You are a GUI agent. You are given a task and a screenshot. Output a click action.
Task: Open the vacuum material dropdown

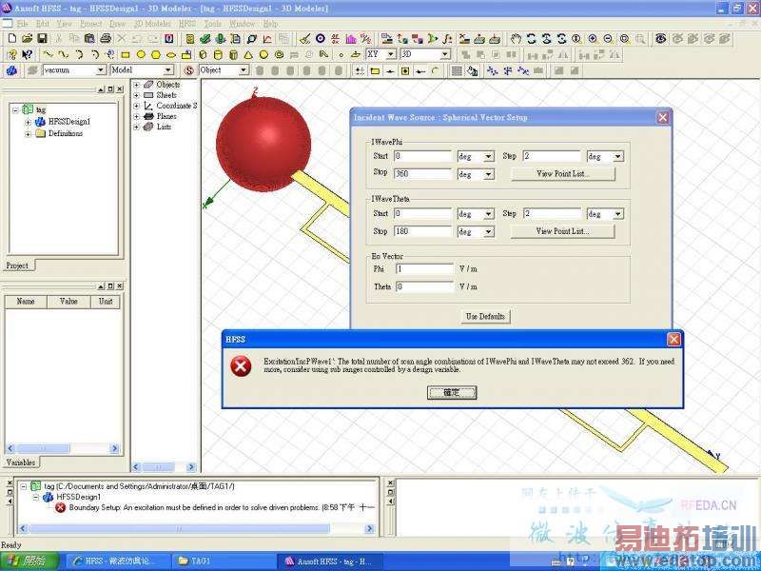point(101,70)
